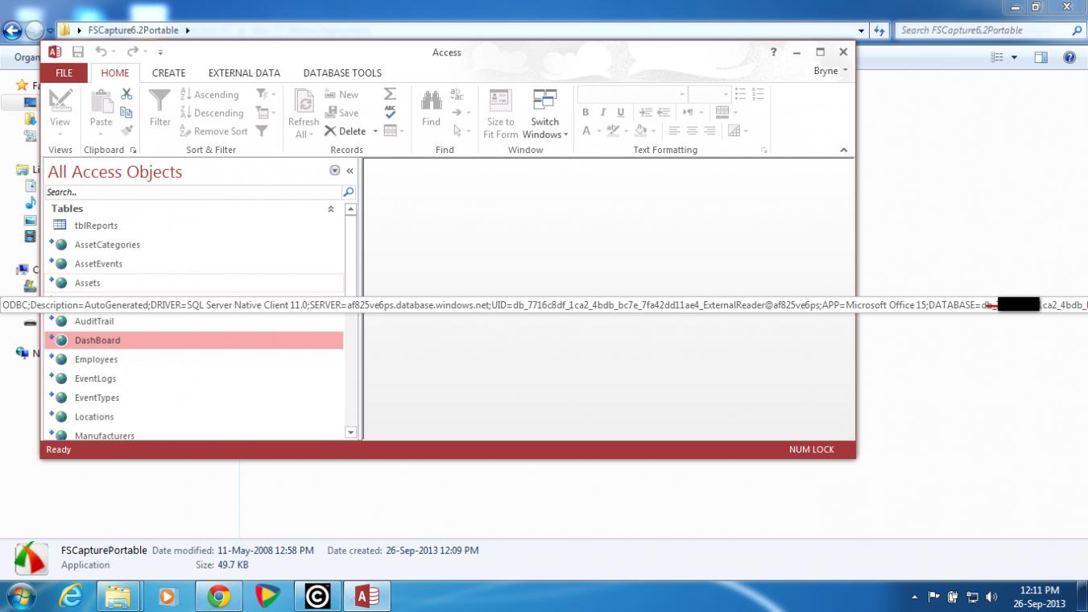Click the Totals sigma icon
This screenshot has width=1088, height=612.
pyautogui.click(x=390, y=94)
